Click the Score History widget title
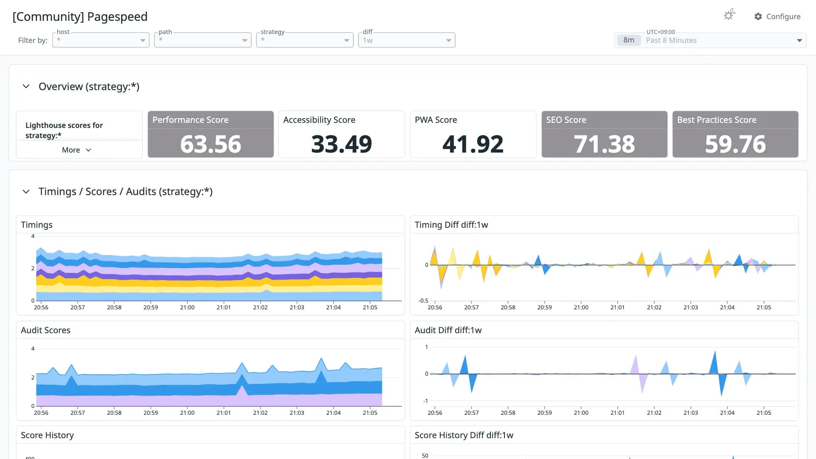This screenshot has width=816, height=459. [x=47, y=435]
